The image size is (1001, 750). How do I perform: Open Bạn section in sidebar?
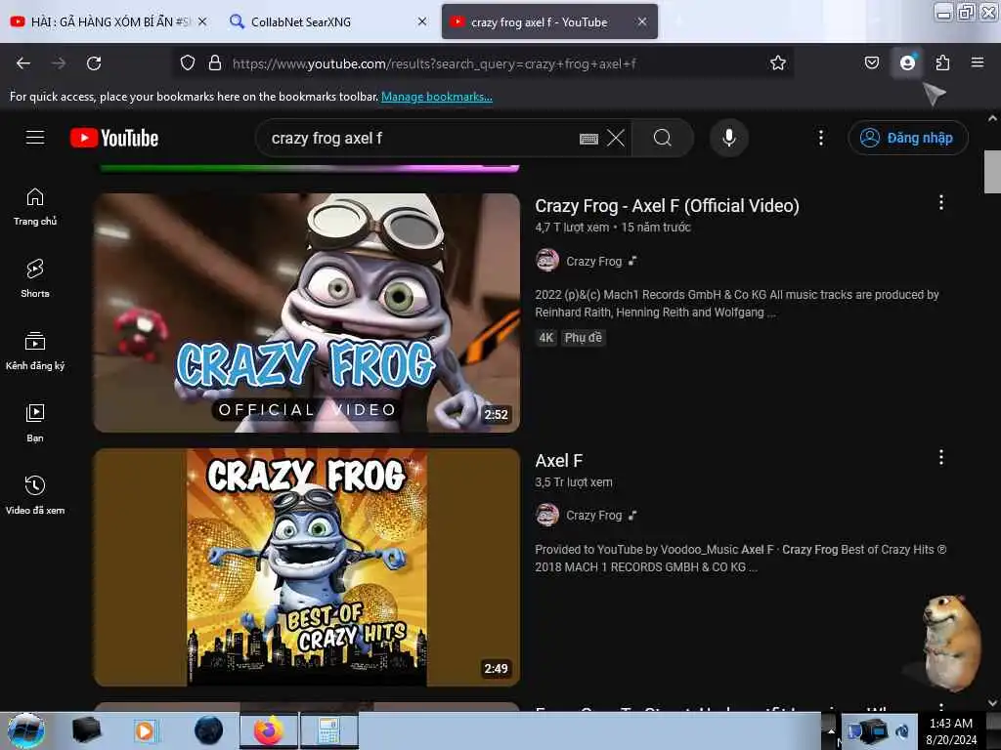click(35, 423)
